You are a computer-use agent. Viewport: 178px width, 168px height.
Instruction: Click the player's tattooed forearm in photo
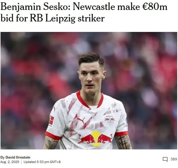tap(123, 143)
